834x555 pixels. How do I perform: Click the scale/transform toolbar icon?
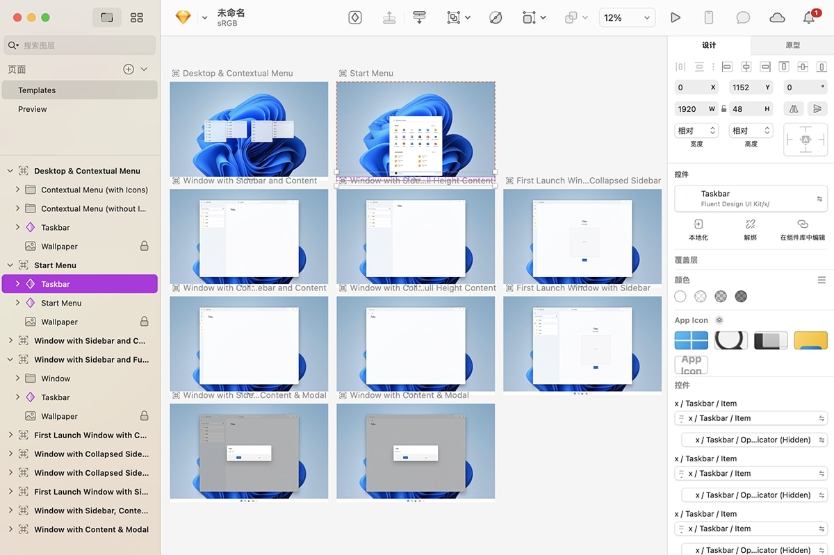(x=530, y=18)
